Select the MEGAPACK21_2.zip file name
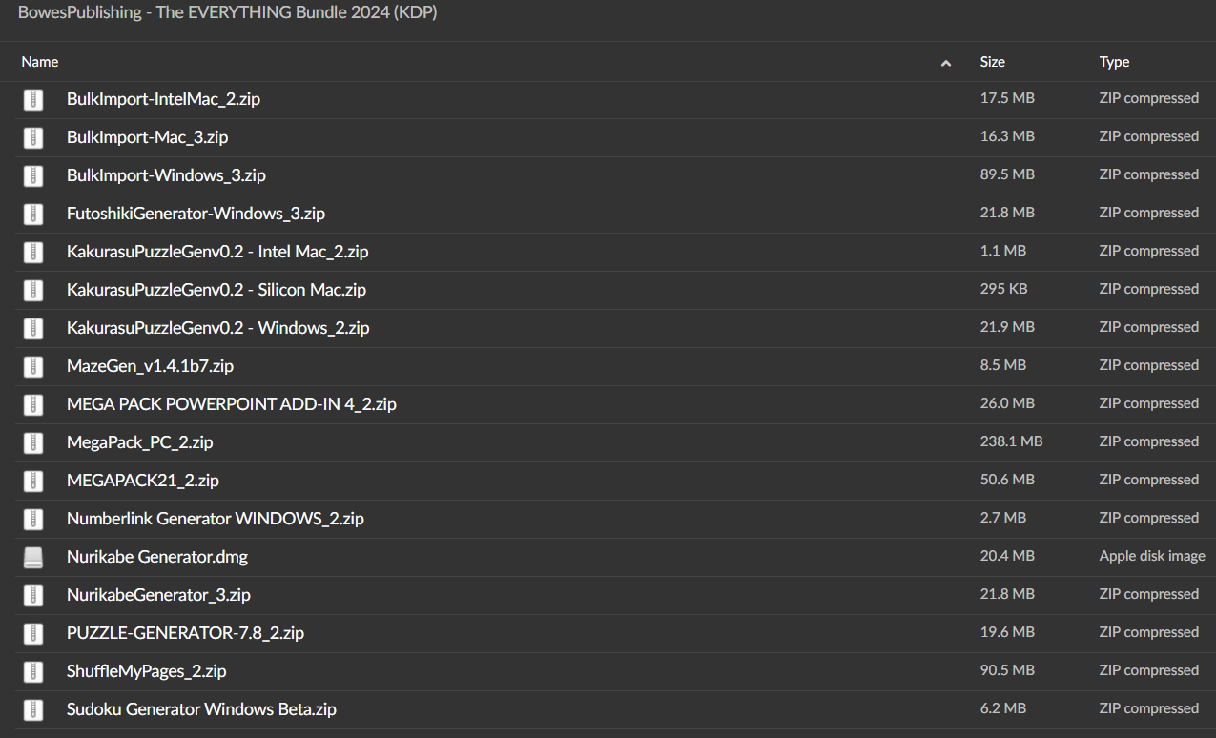This screenshot has width=1216, height=738. (143, 481)
